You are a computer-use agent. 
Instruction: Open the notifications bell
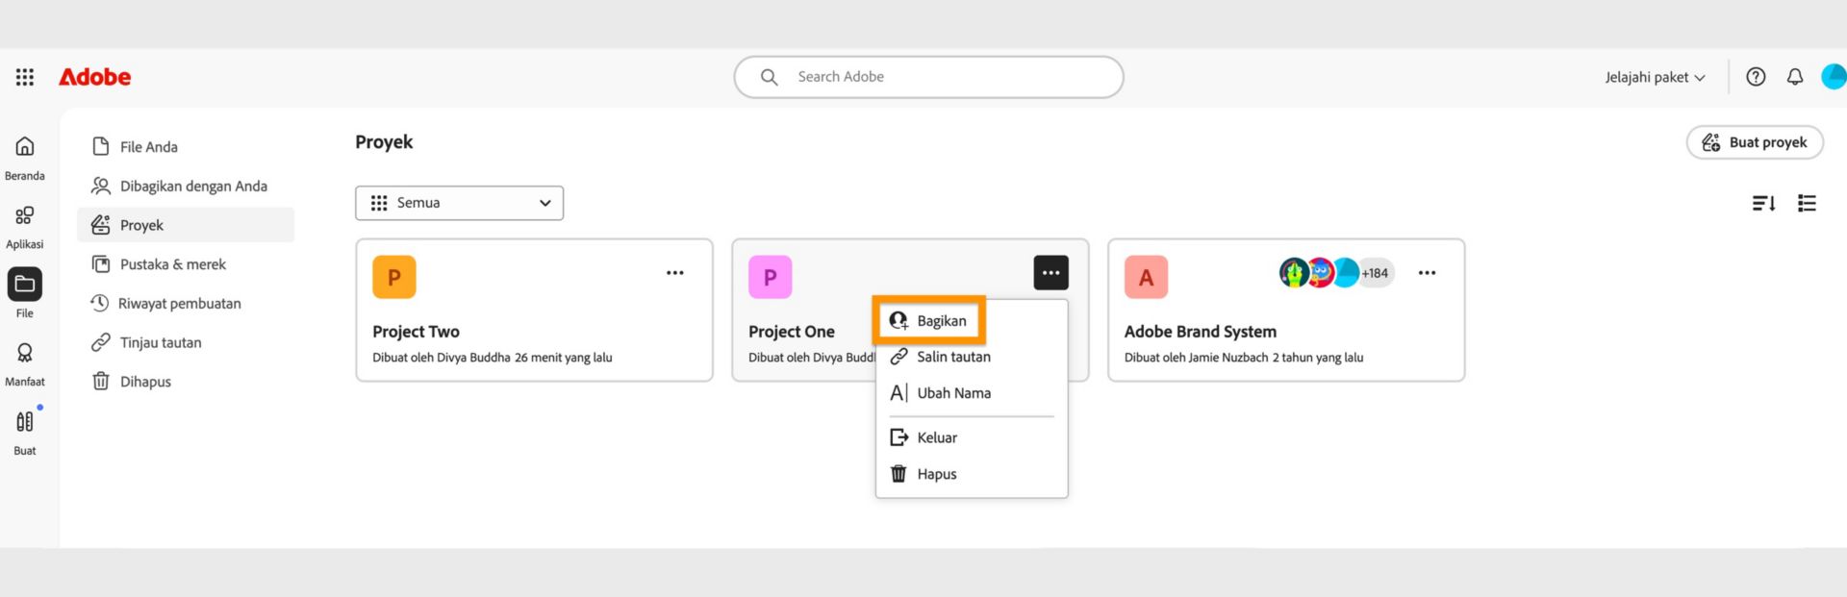(1794, 76)
